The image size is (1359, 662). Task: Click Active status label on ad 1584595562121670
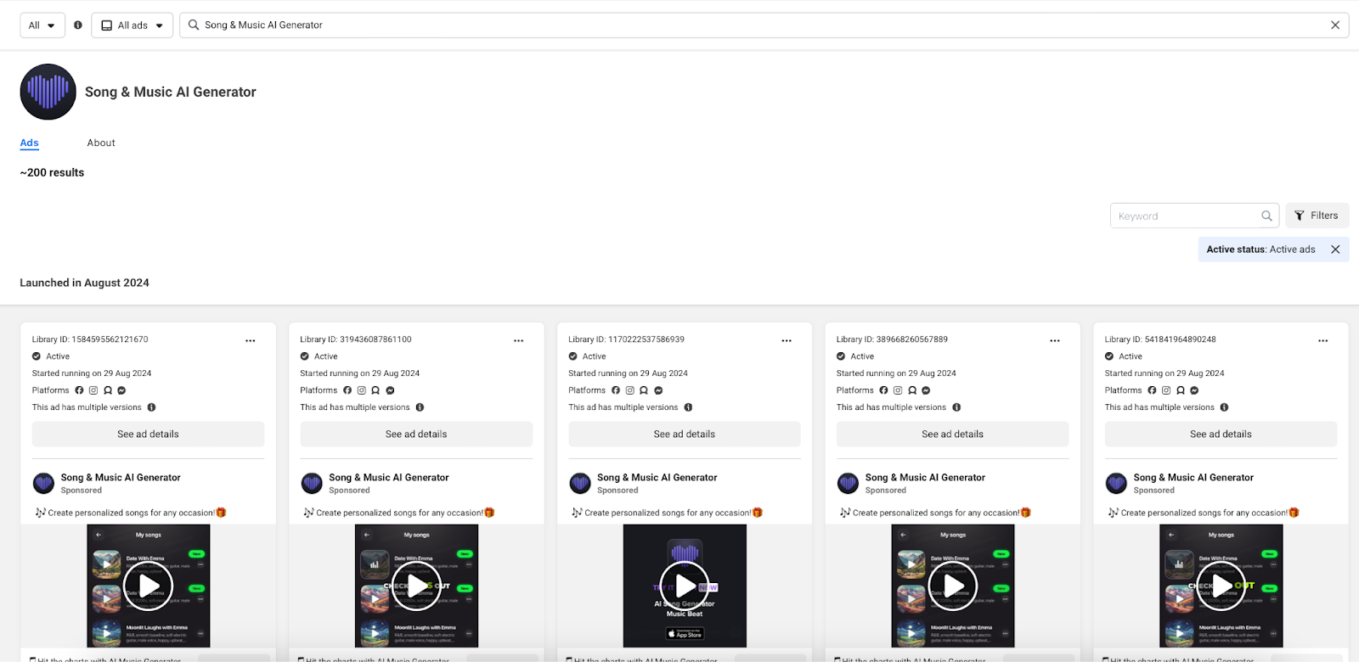click(x=58, y=356)
